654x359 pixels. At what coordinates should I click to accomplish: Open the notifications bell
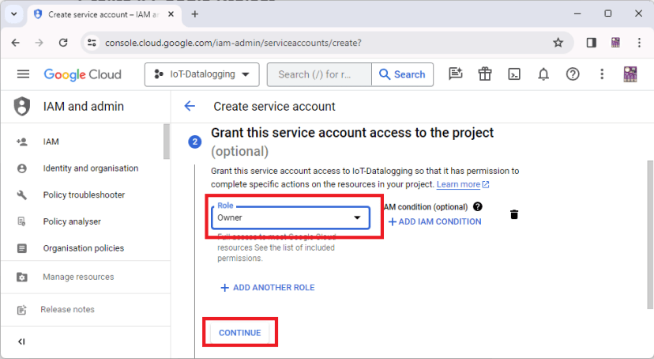pyautogui.click(x=543, y=74)
